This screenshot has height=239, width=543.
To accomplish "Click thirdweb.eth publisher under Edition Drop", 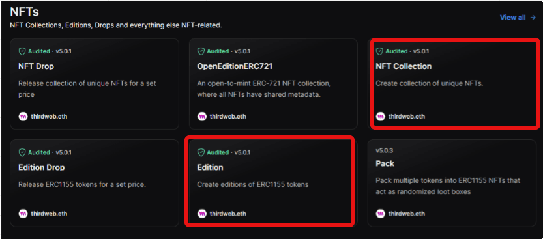I will coord(43,214).
